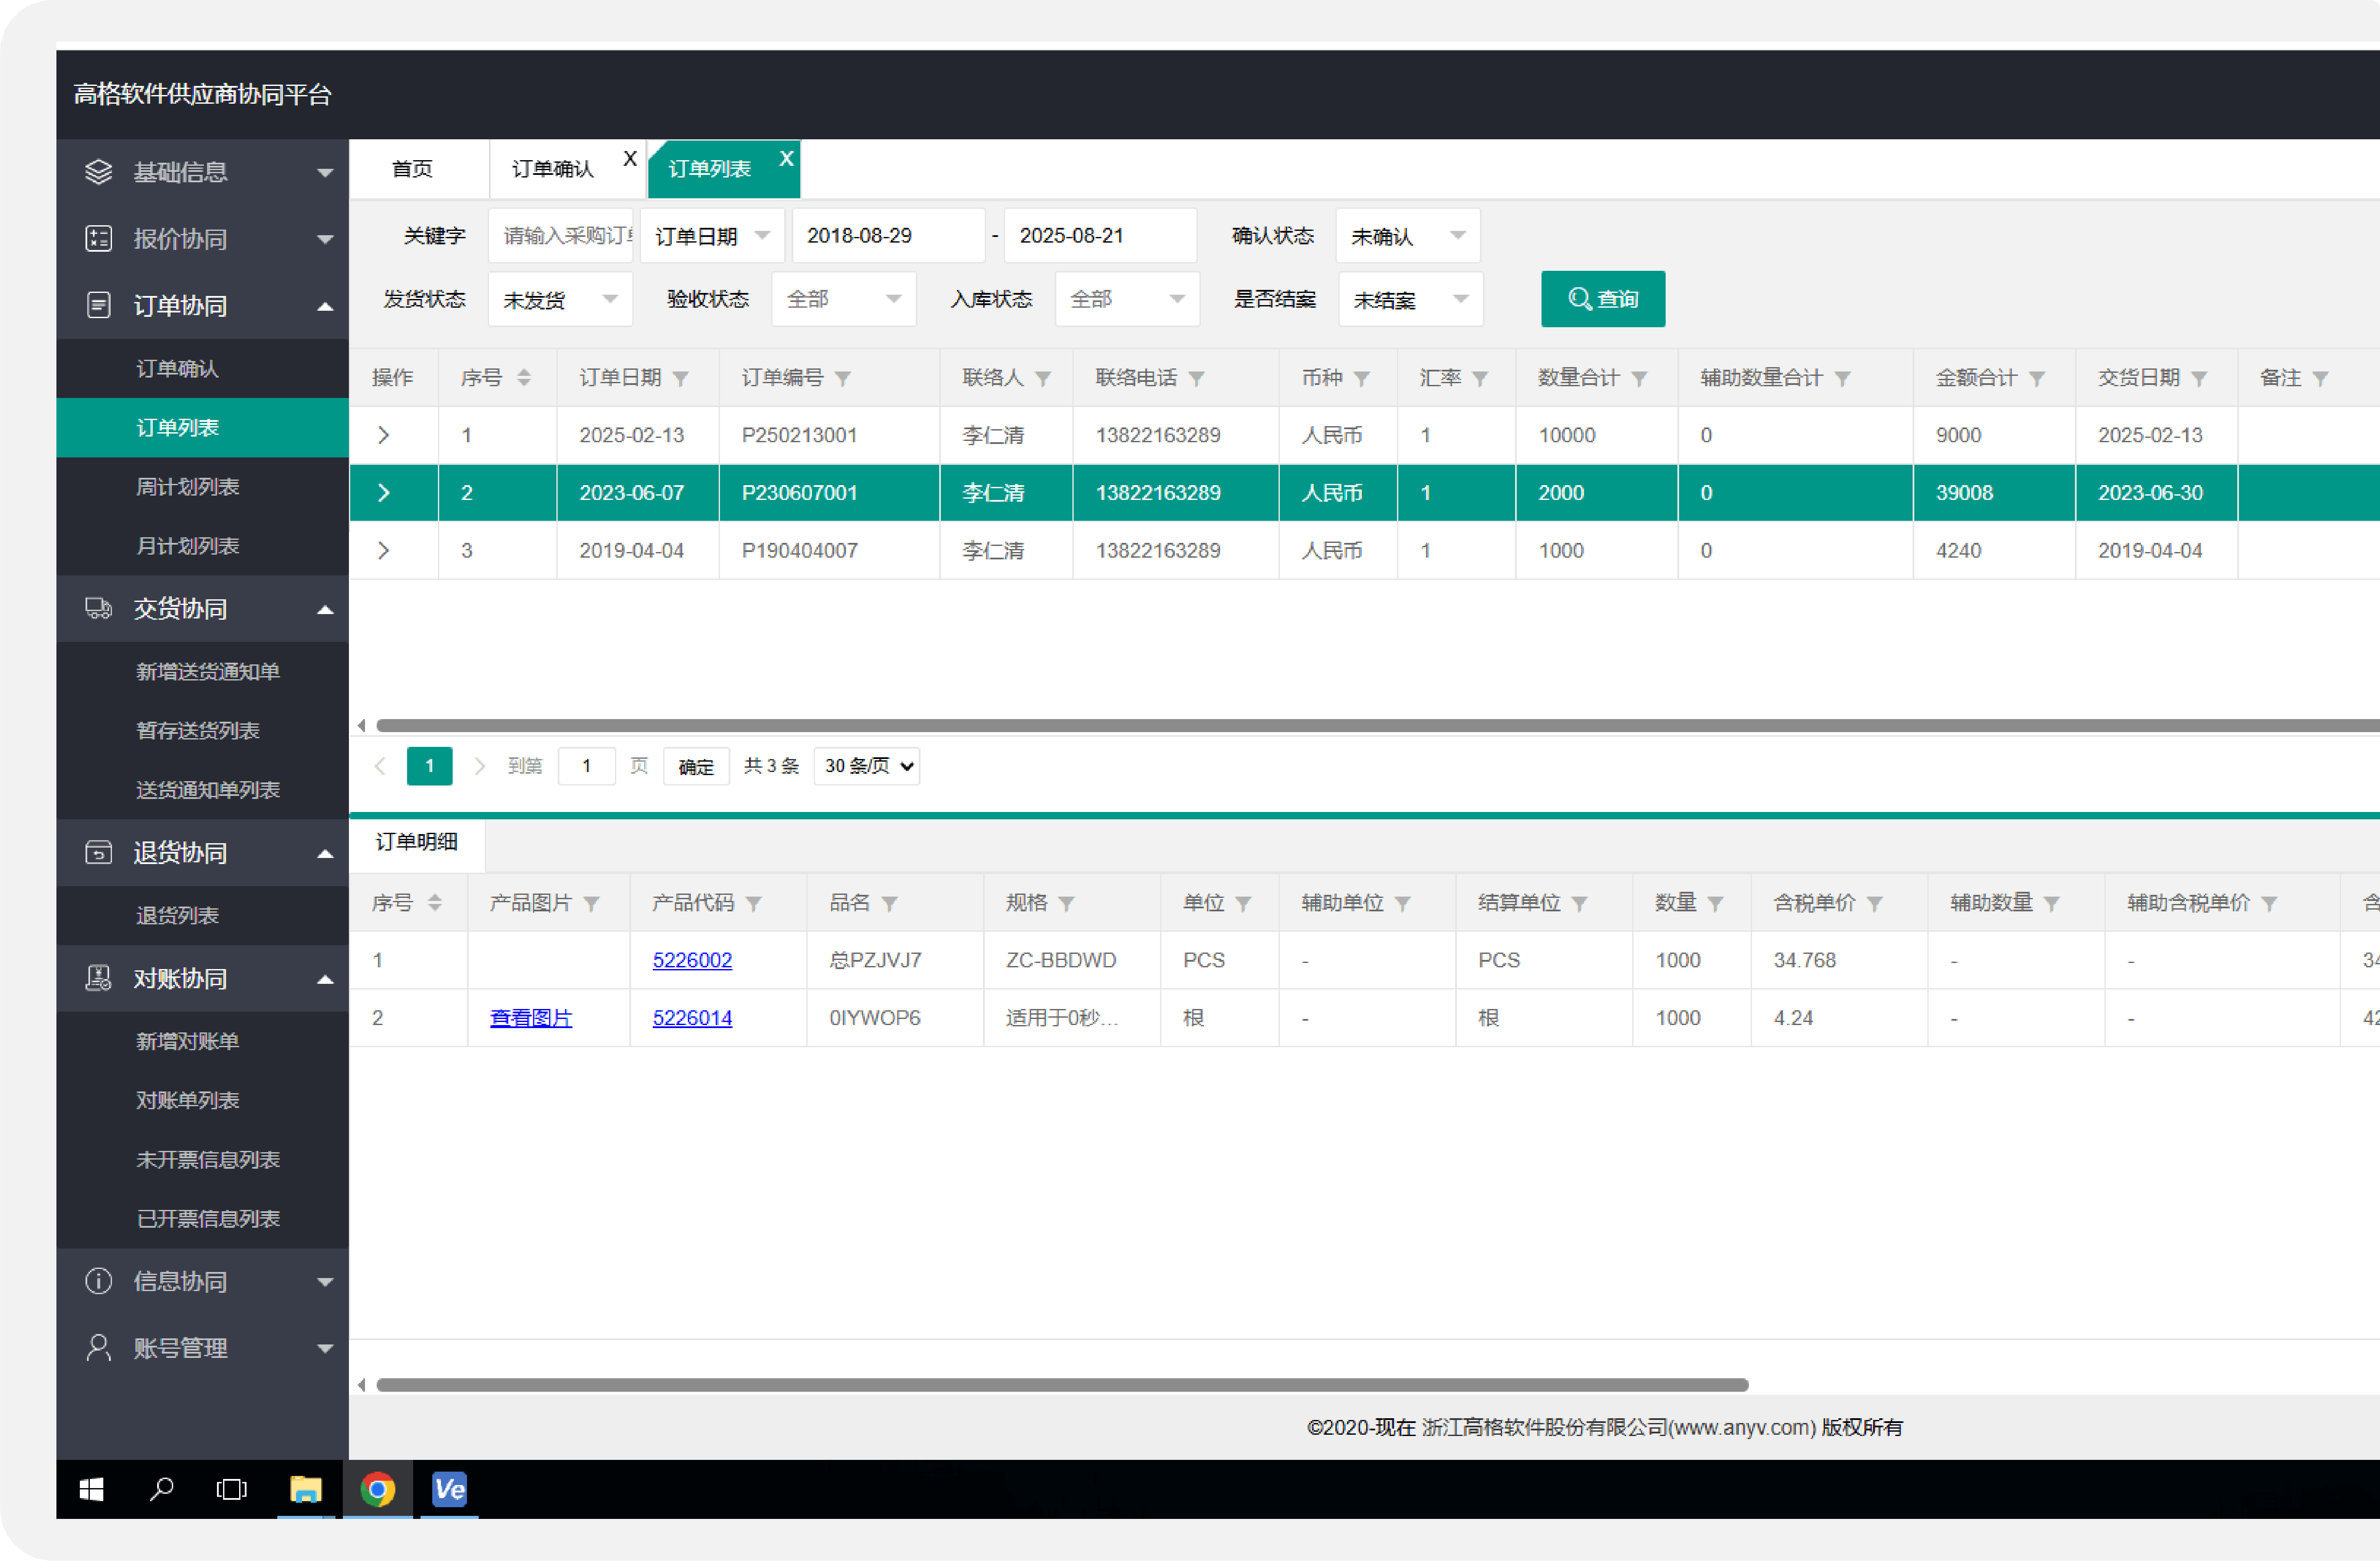Screen dimensions: 2380x1561
Task: Expand row 1 order P250213001 details
Action: (x=384, y=435)
